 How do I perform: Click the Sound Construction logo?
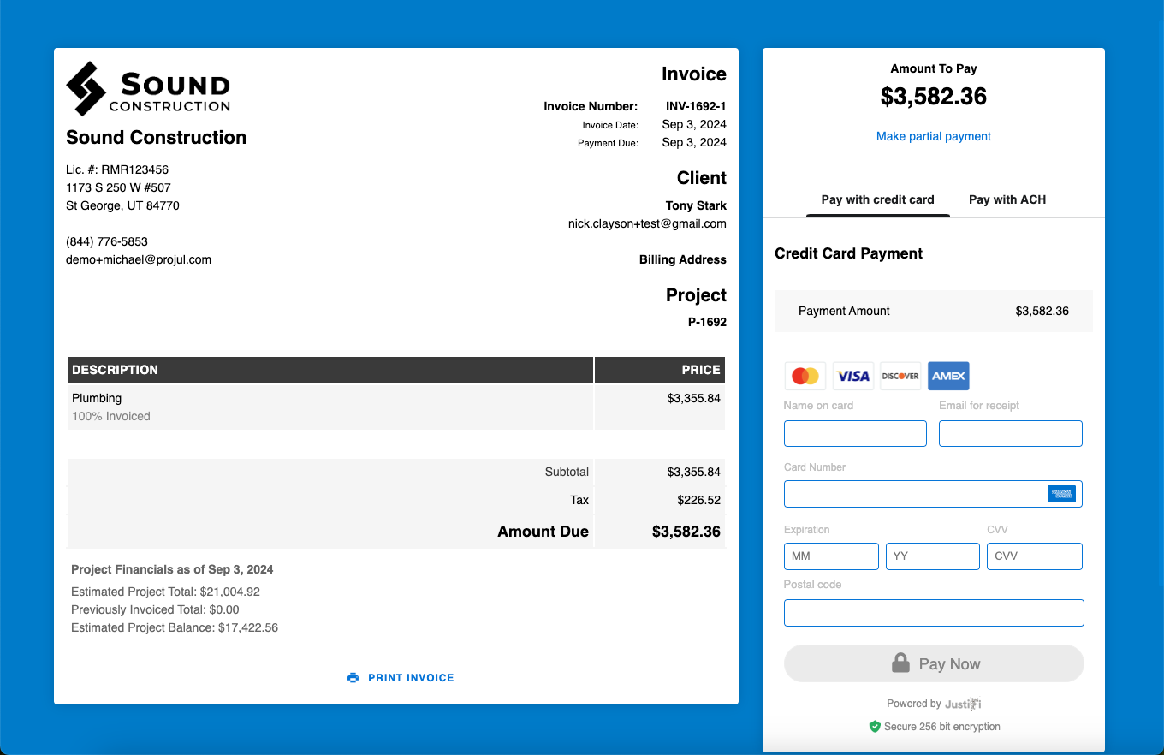(x=148, y=89)
